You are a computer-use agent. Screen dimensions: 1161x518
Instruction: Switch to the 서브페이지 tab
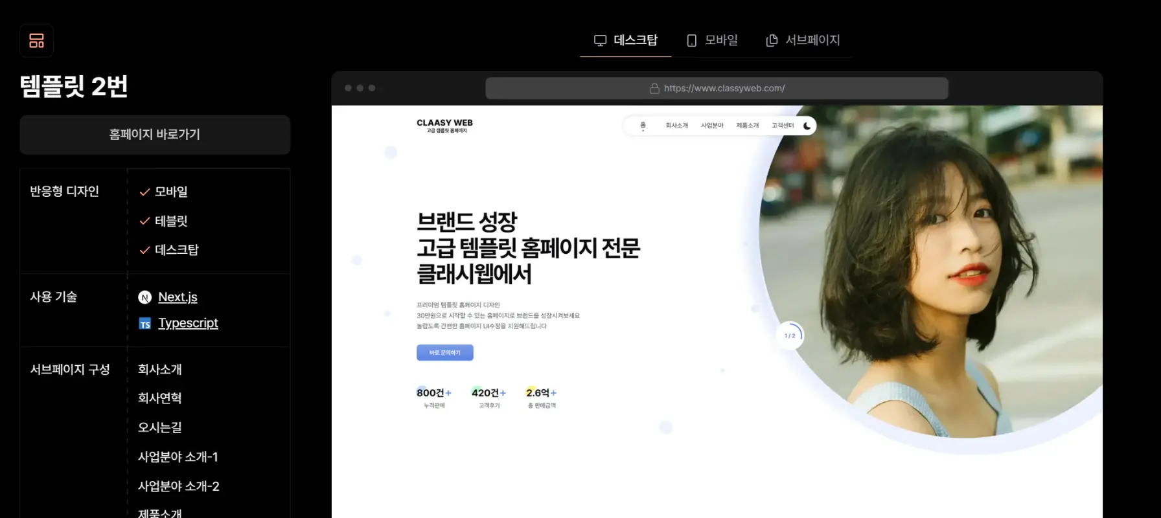803,41
